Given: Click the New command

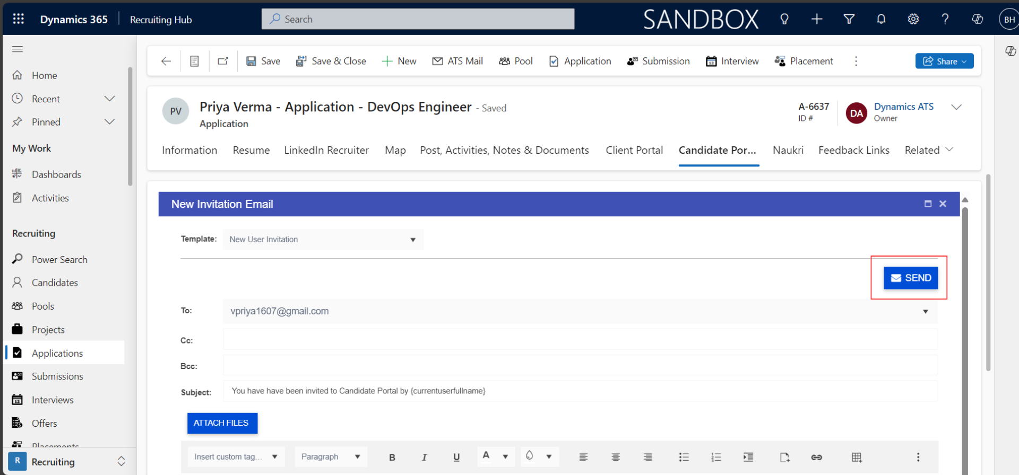Looking at the screenshot, I should pos(399,61).
